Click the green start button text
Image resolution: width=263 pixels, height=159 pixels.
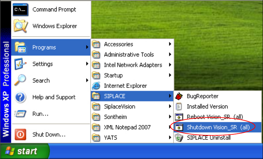tap(27, 151)
